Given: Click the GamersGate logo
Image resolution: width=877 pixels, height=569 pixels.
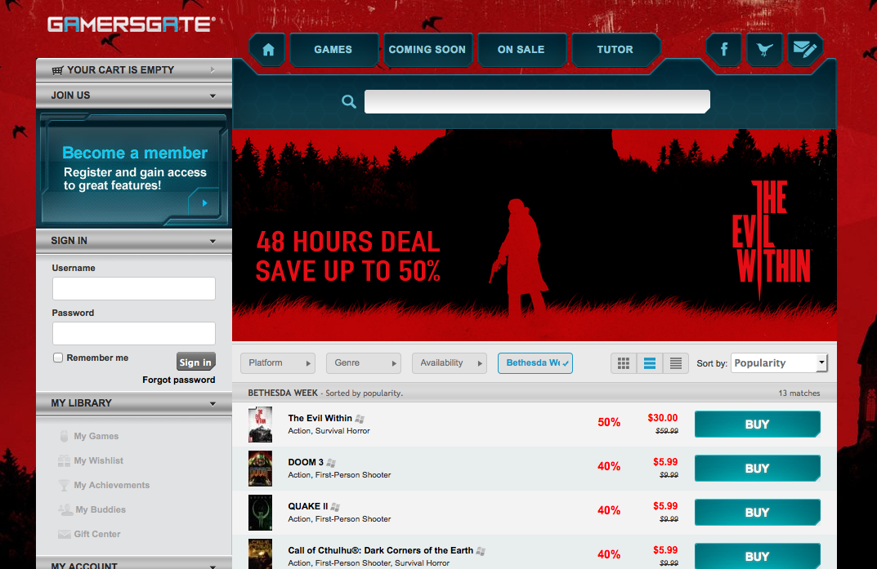Looking at the screenshot, I should (x=132, y=24).
